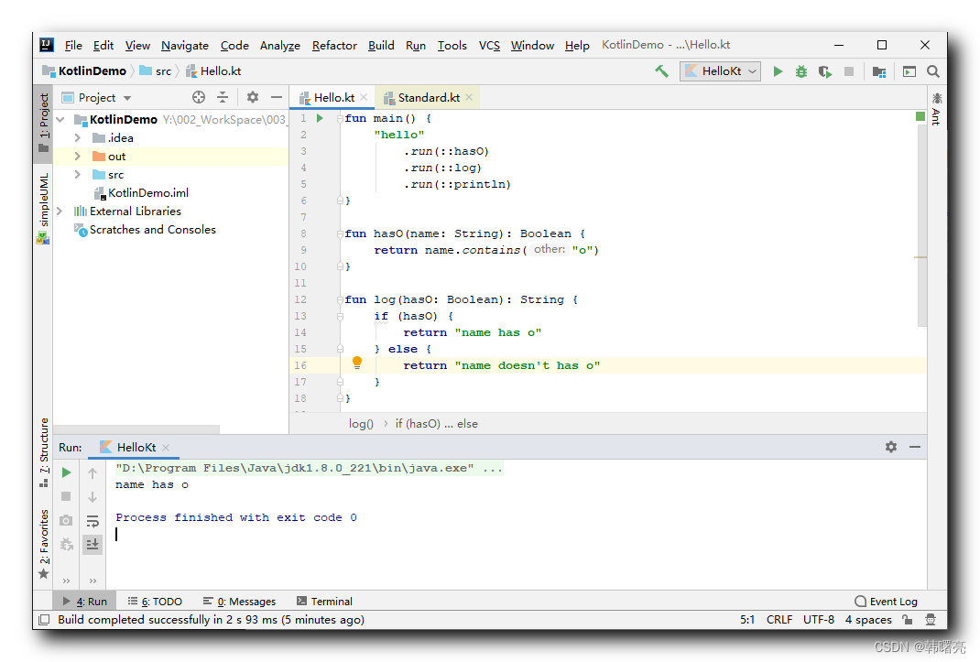Image resolution: width=980 pixels, height=662 pixels.
Task: Start debugging with the bug icon
Action: 801,71
